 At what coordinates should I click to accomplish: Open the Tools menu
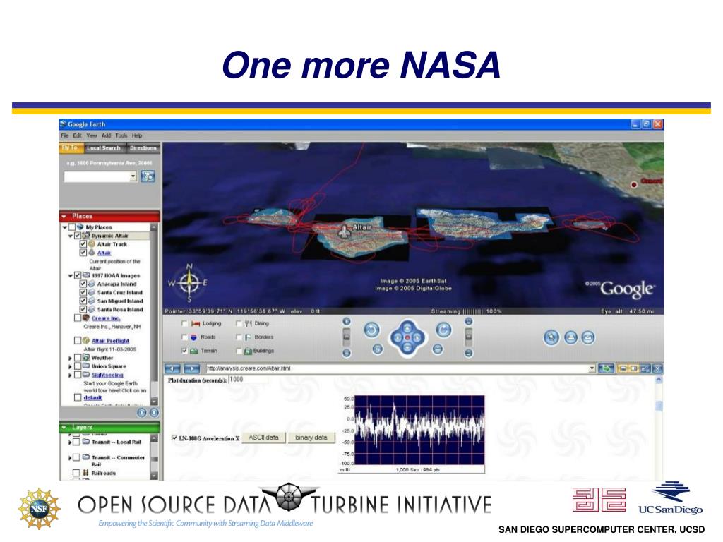click(121, 135)
